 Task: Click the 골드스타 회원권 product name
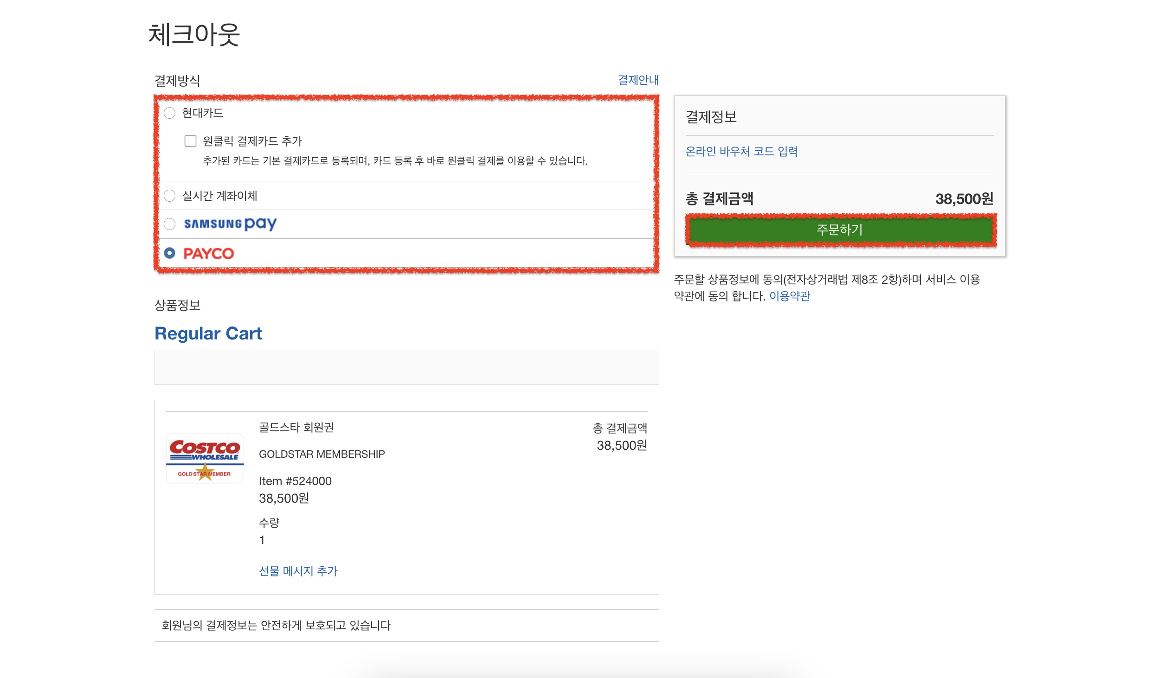296,427
